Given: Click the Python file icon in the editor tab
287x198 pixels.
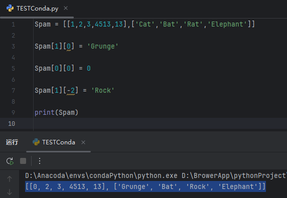Looking at the screenshot, I should pos(10,9).
